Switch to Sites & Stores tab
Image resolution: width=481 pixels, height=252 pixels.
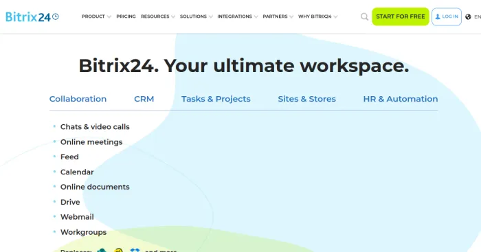pos(306,99)
